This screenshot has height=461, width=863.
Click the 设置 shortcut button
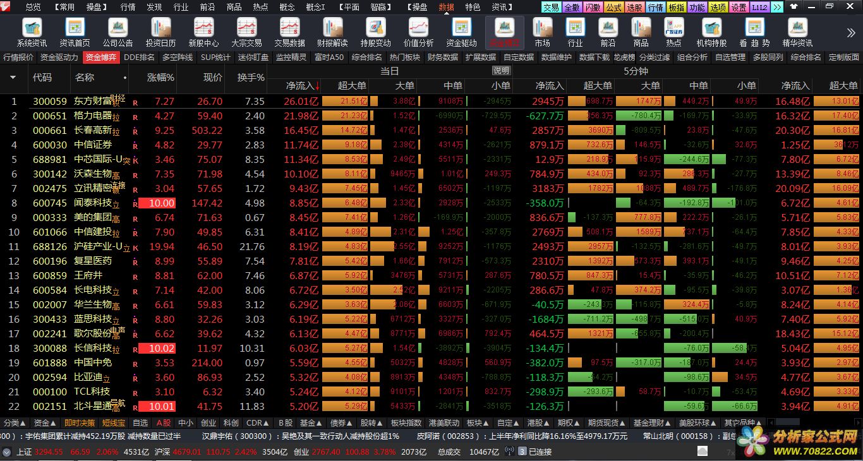tap(739, 7)
